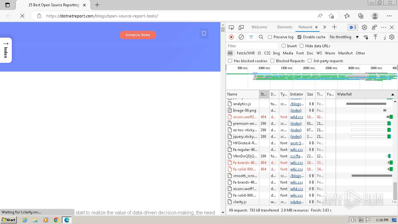View site information lock icon
The width and height of the screenshot is (398, 224).
pos(39,16)
